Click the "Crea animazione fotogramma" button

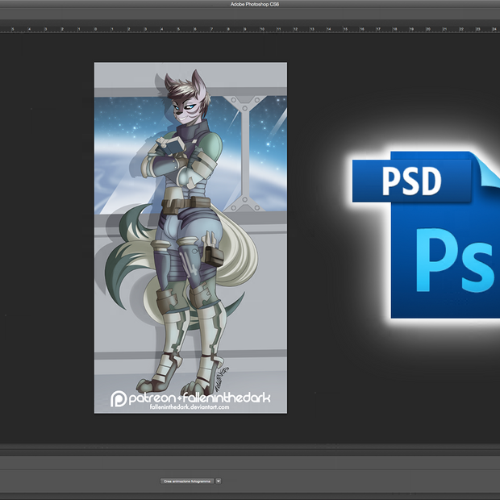point(187,481)
